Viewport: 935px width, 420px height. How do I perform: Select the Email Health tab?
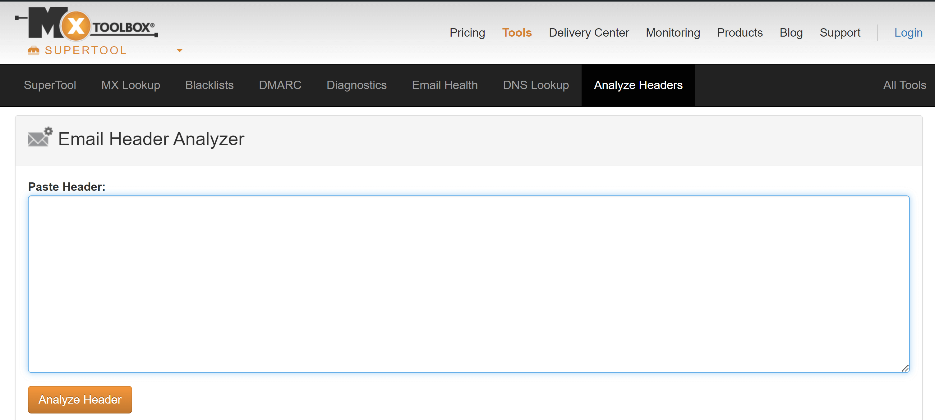[444, 85]
